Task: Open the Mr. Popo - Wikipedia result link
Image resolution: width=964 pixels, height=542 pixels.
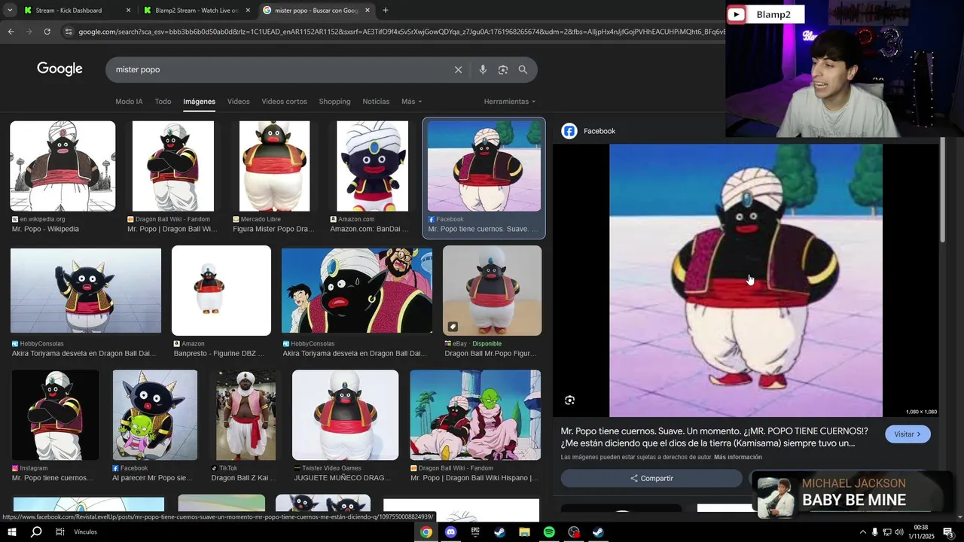Action: [x=45, y=229]
